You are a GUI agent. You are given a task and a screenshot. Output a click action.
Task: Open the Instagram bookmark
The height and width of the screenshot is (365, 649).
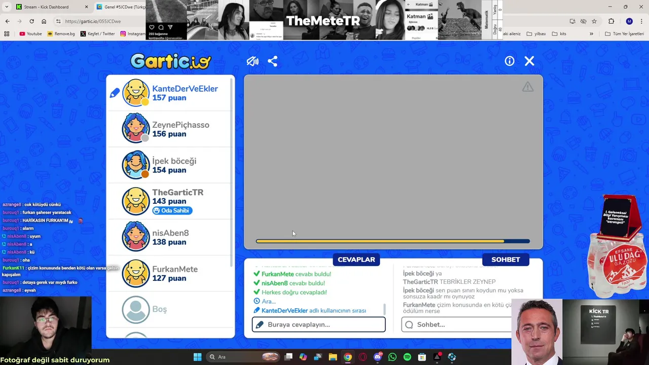[x=133, y=34]
